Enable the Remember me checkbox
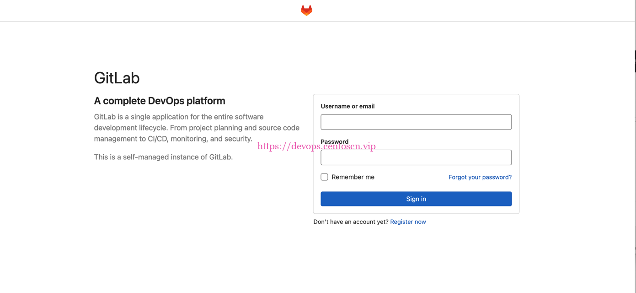Screen dimensions: 636x293 click(x=325, y=177)
